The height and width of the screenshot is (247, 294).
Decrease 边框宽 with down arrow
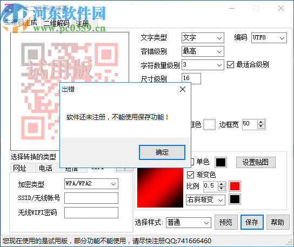(261, 126)
